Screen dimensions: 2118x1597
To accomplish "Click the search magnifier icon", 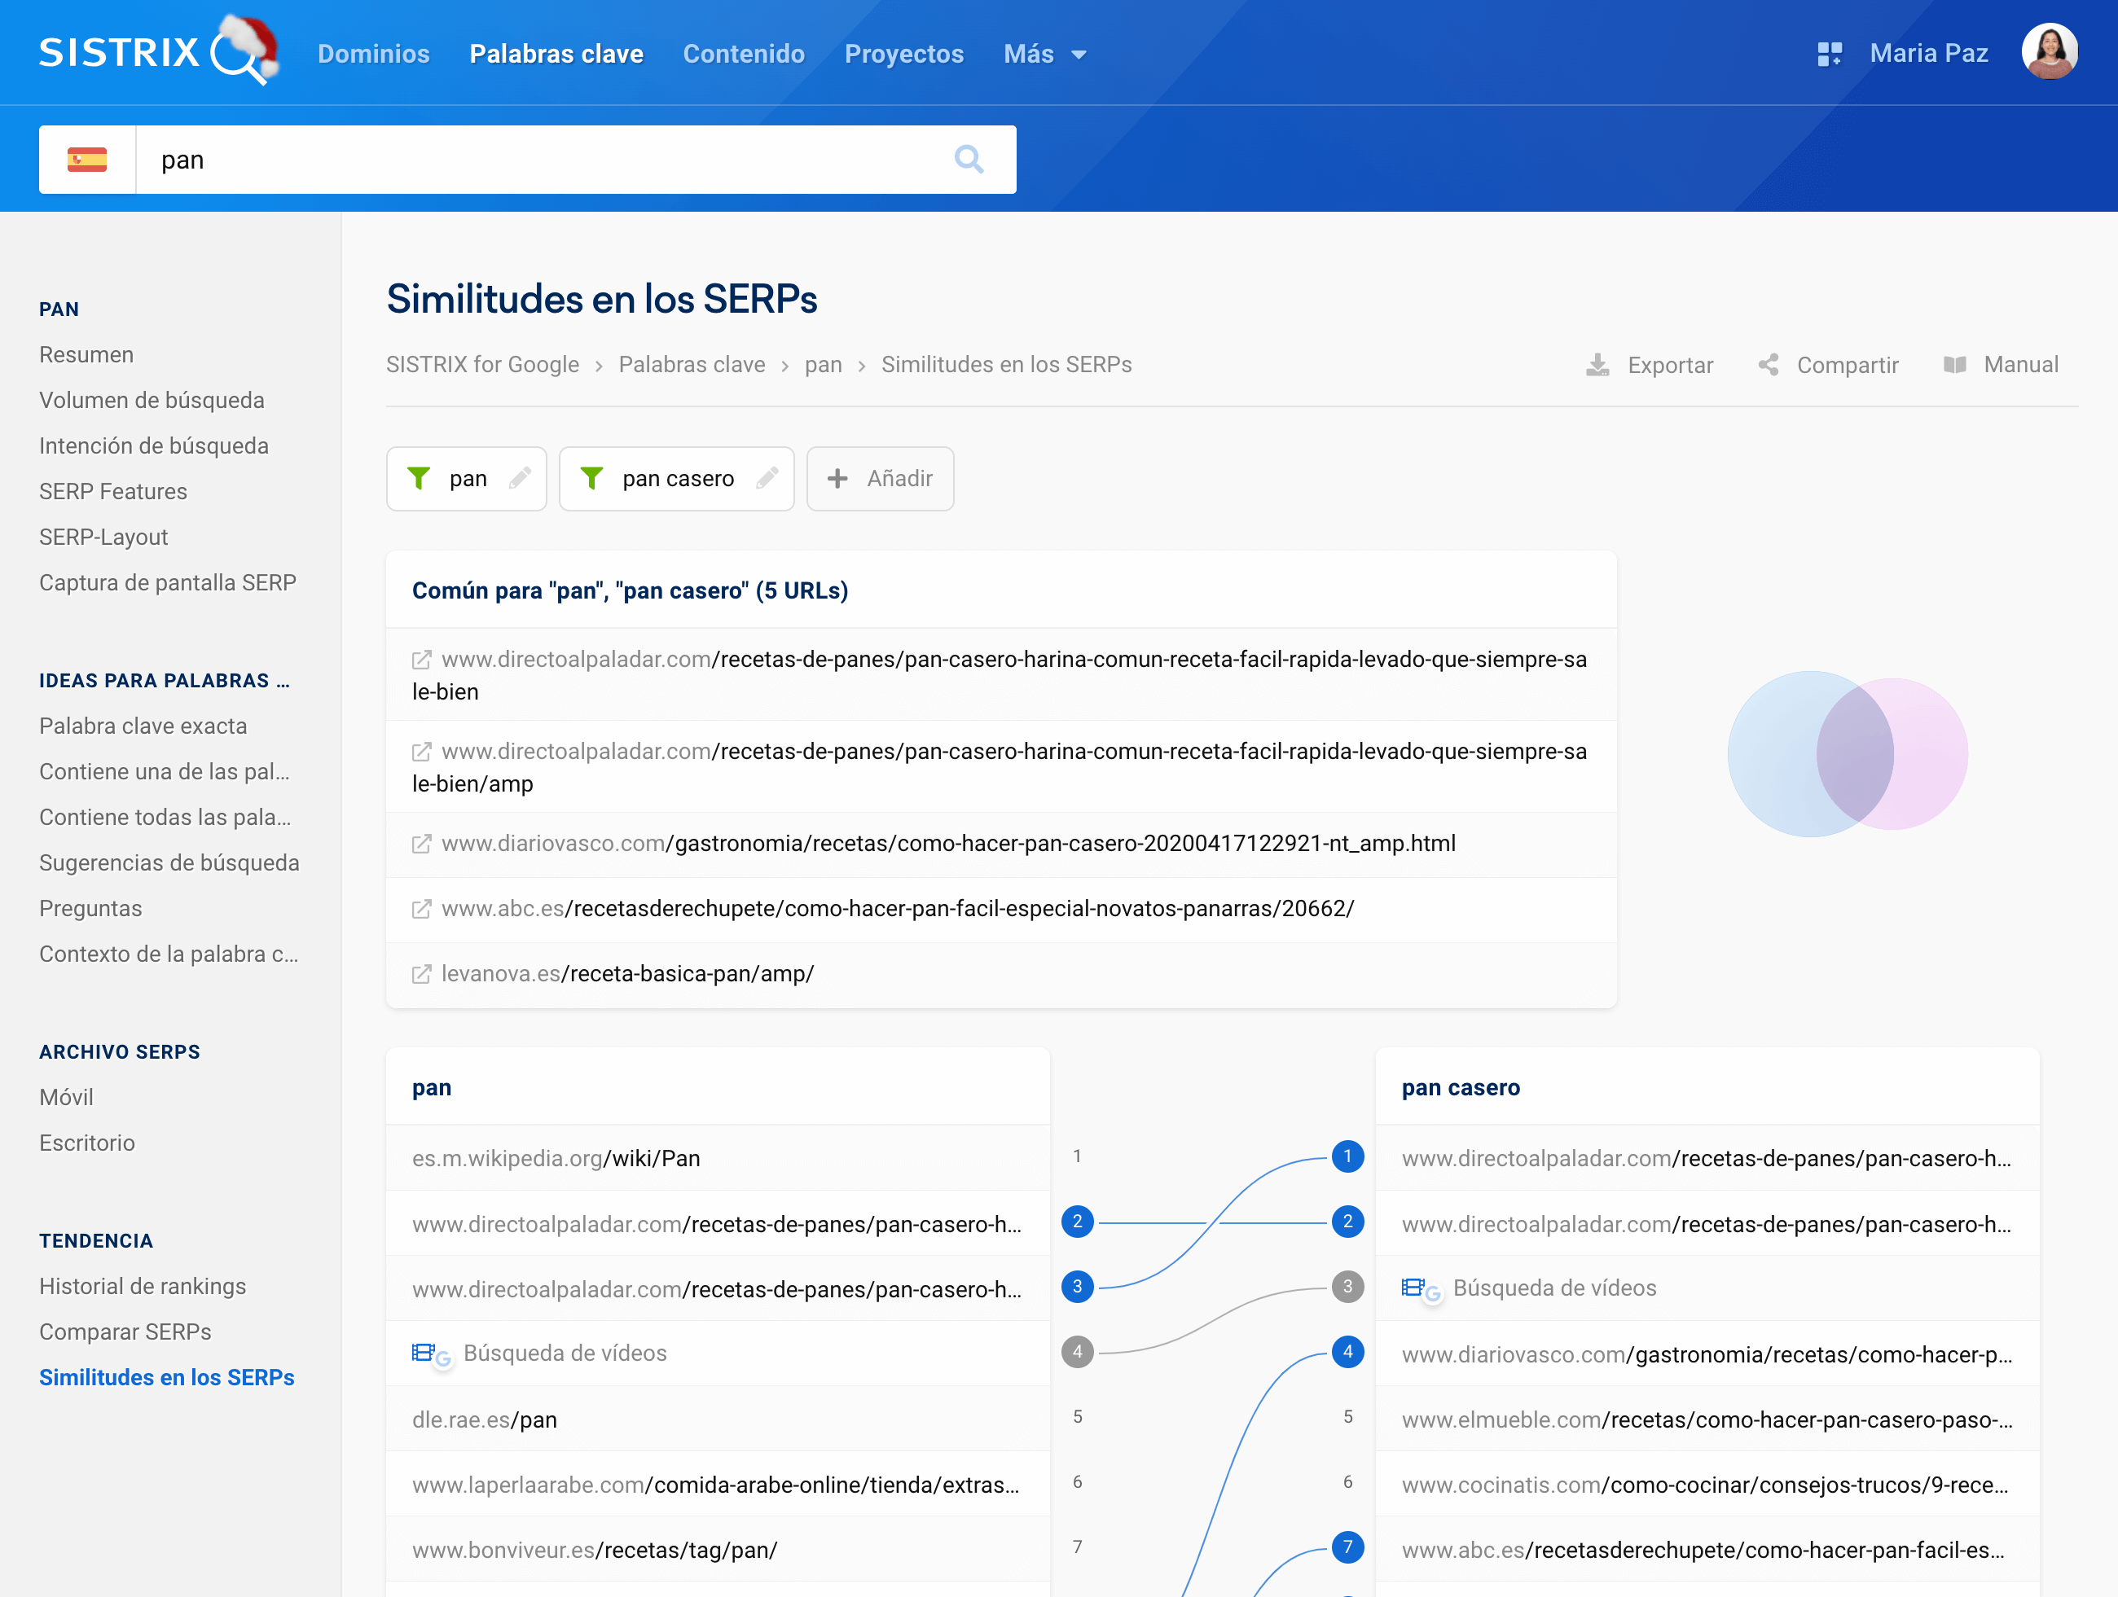I will point(968,159).
